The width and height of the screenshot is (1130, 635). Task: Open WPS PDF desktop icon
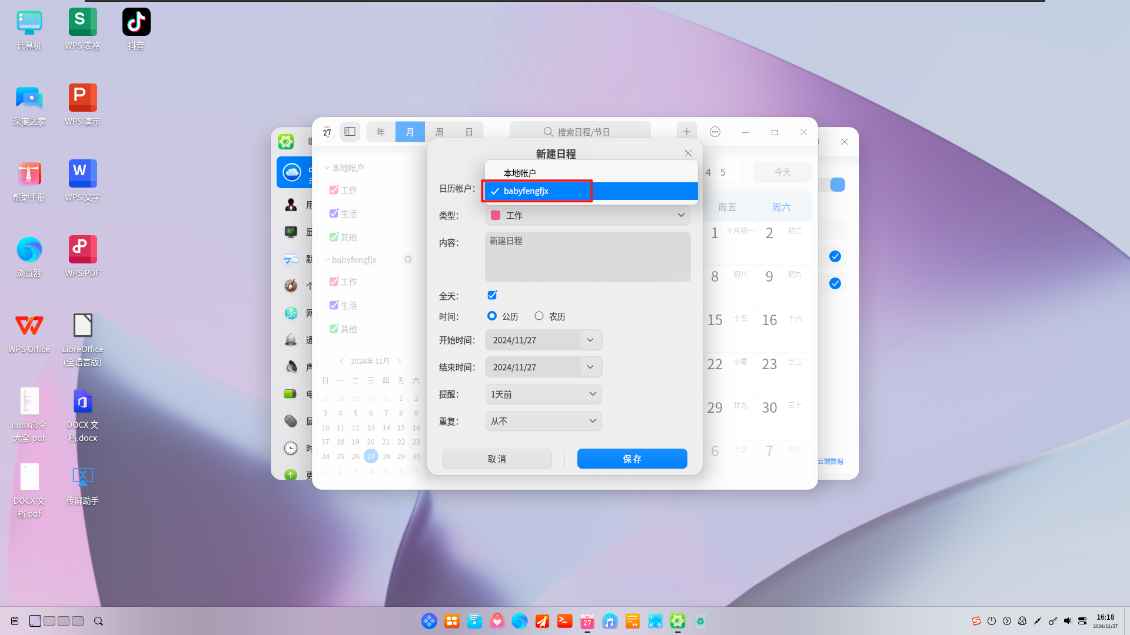coord(82,257)
